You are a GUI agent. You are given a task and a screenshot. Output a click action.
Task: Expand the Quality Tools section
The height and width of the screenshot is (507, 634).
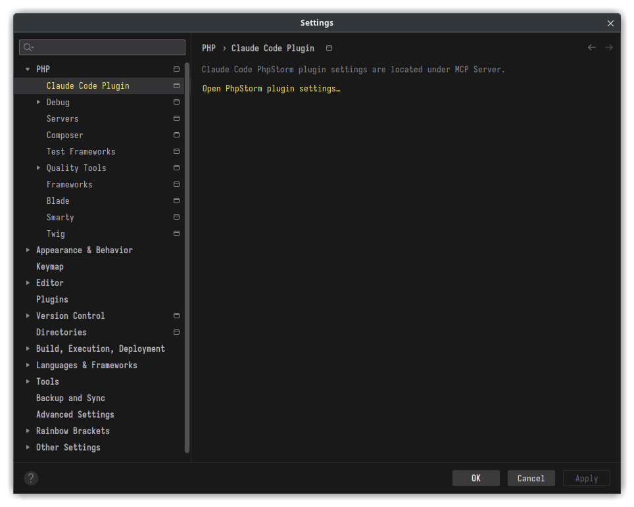[x=38, y=168]
